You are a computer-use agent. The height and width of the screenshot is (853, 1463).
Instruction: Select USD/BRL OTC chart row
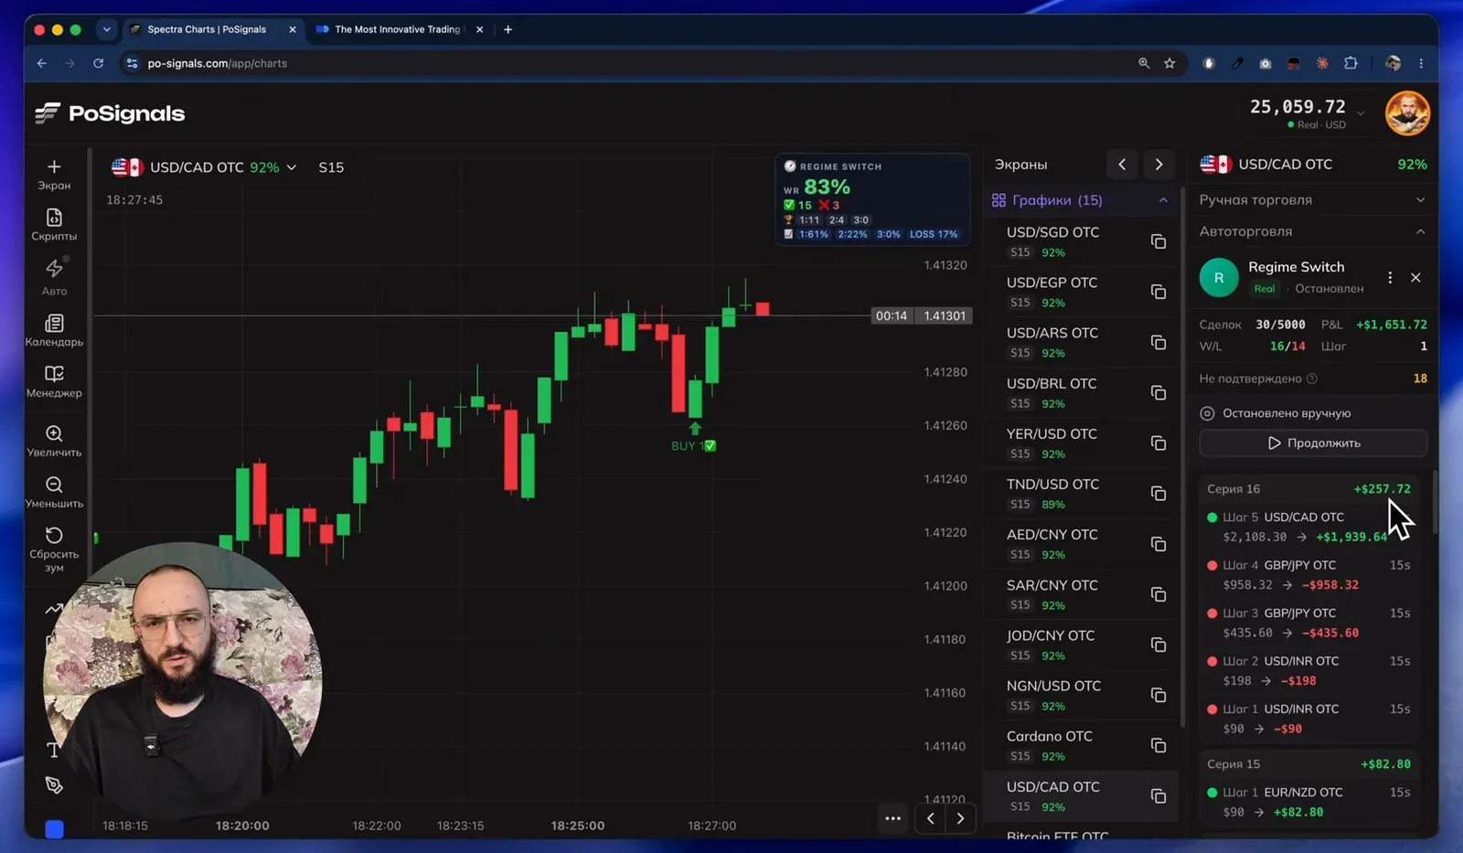point(1081,392)
